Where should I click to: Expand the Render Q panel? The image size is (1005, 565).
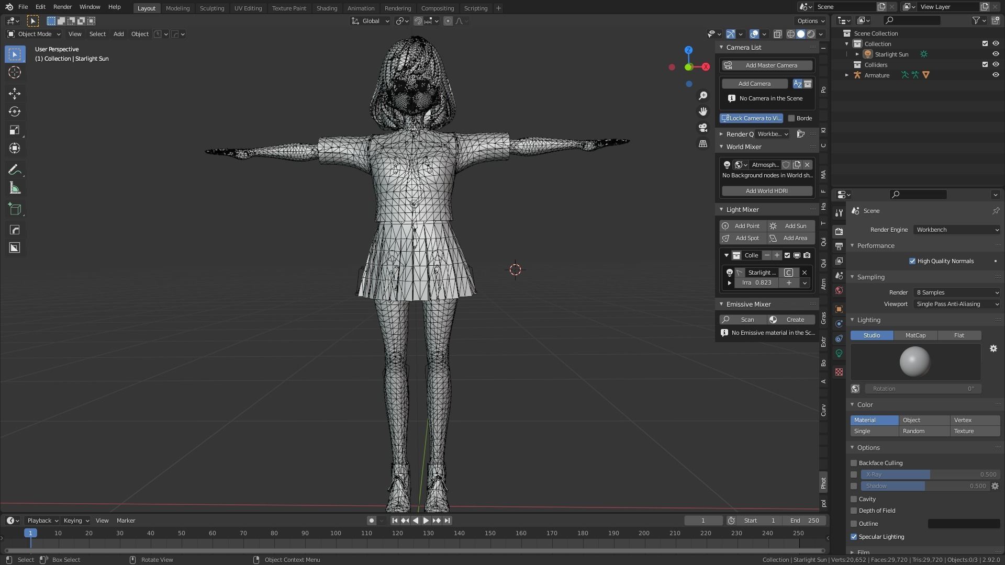[721, 134]
